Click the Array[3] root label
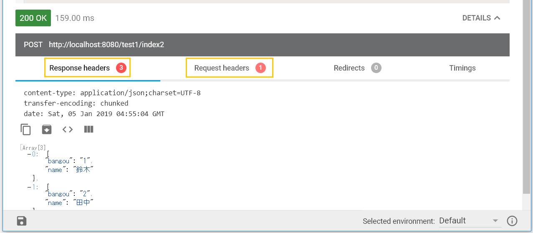 tap(33, 148)
